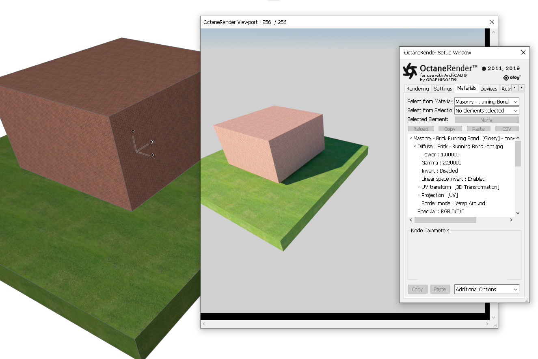This screenshot has width=538, height=359.
Task: Open the 'No elements selected' dropdown
Action: click(x=486, y=110)
